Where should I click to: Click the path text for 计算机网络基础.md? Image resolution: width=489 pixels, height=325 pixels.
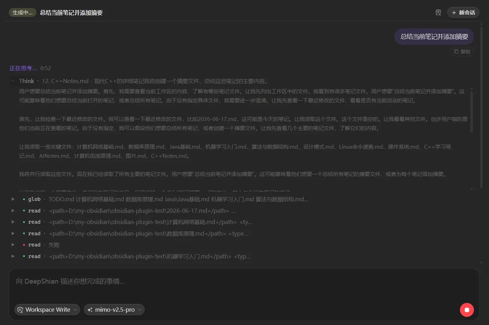pos(151,222)
